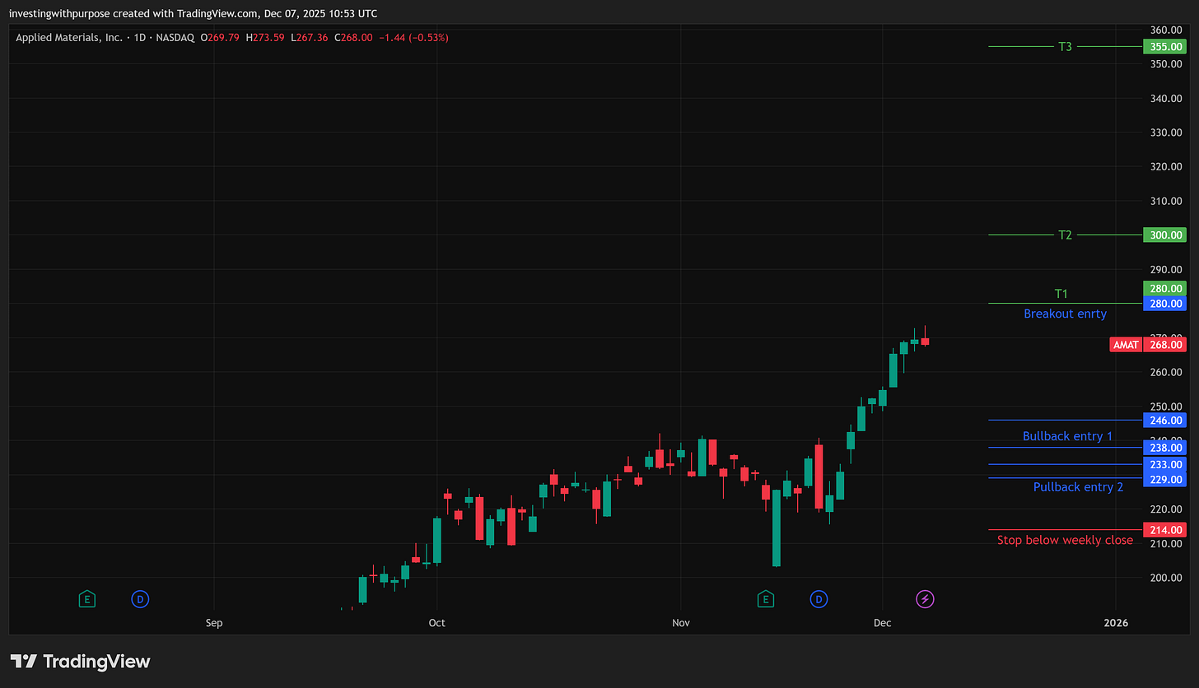Select the blue 233.00 price label
This screenshot has height=688, width=1199.
(1165, 465)
